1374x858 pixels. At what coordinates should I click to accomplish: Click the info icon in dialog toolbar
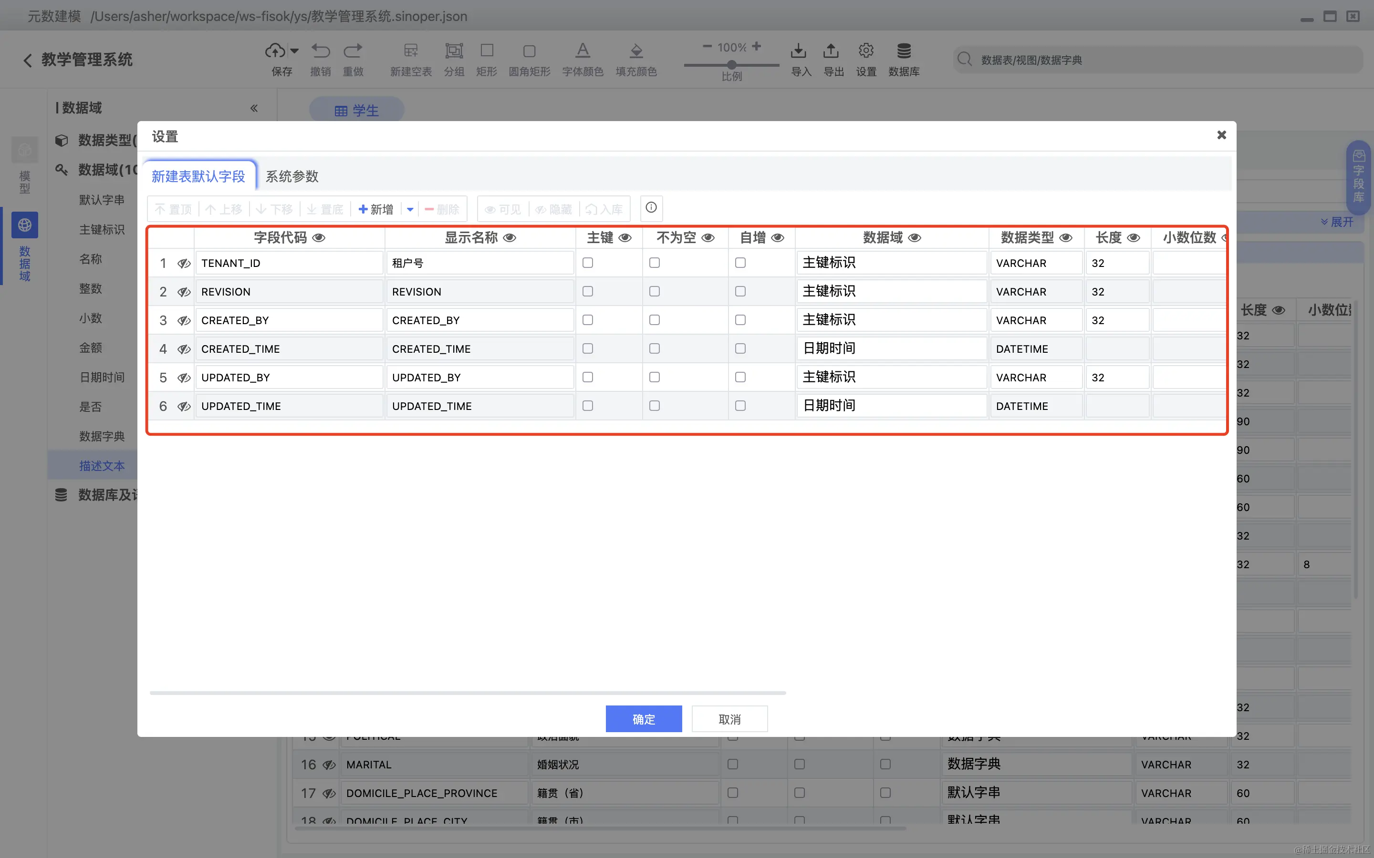click(651, 208)
